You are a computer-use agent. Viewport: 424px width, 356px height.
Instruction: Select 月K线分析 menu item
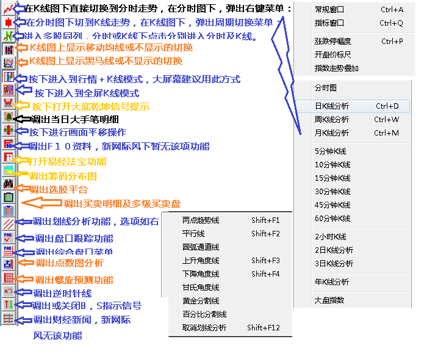tap(353, 133)
